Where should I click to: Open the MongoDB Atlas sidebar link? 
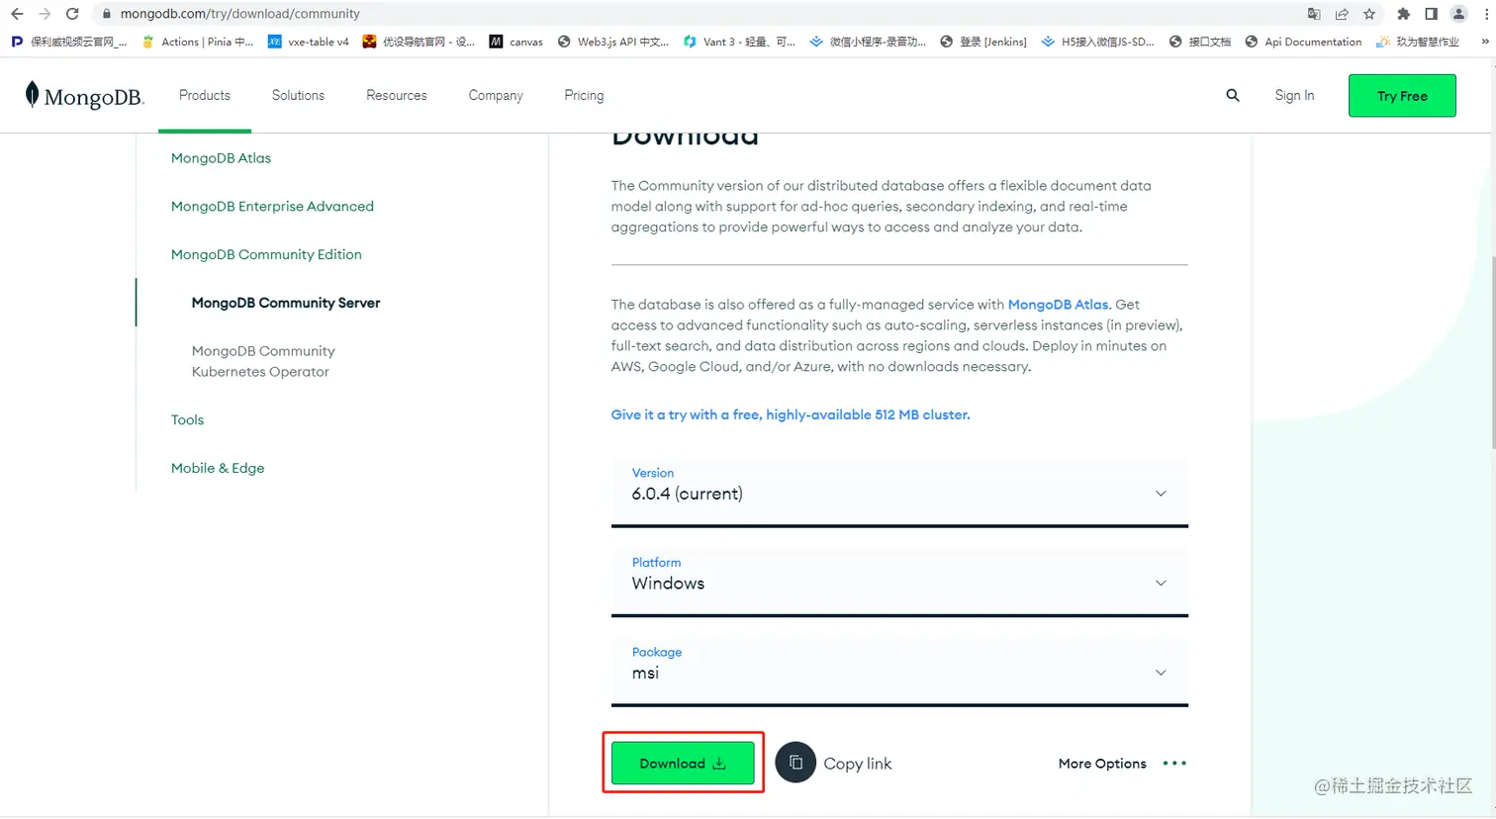tap(221, 158)
